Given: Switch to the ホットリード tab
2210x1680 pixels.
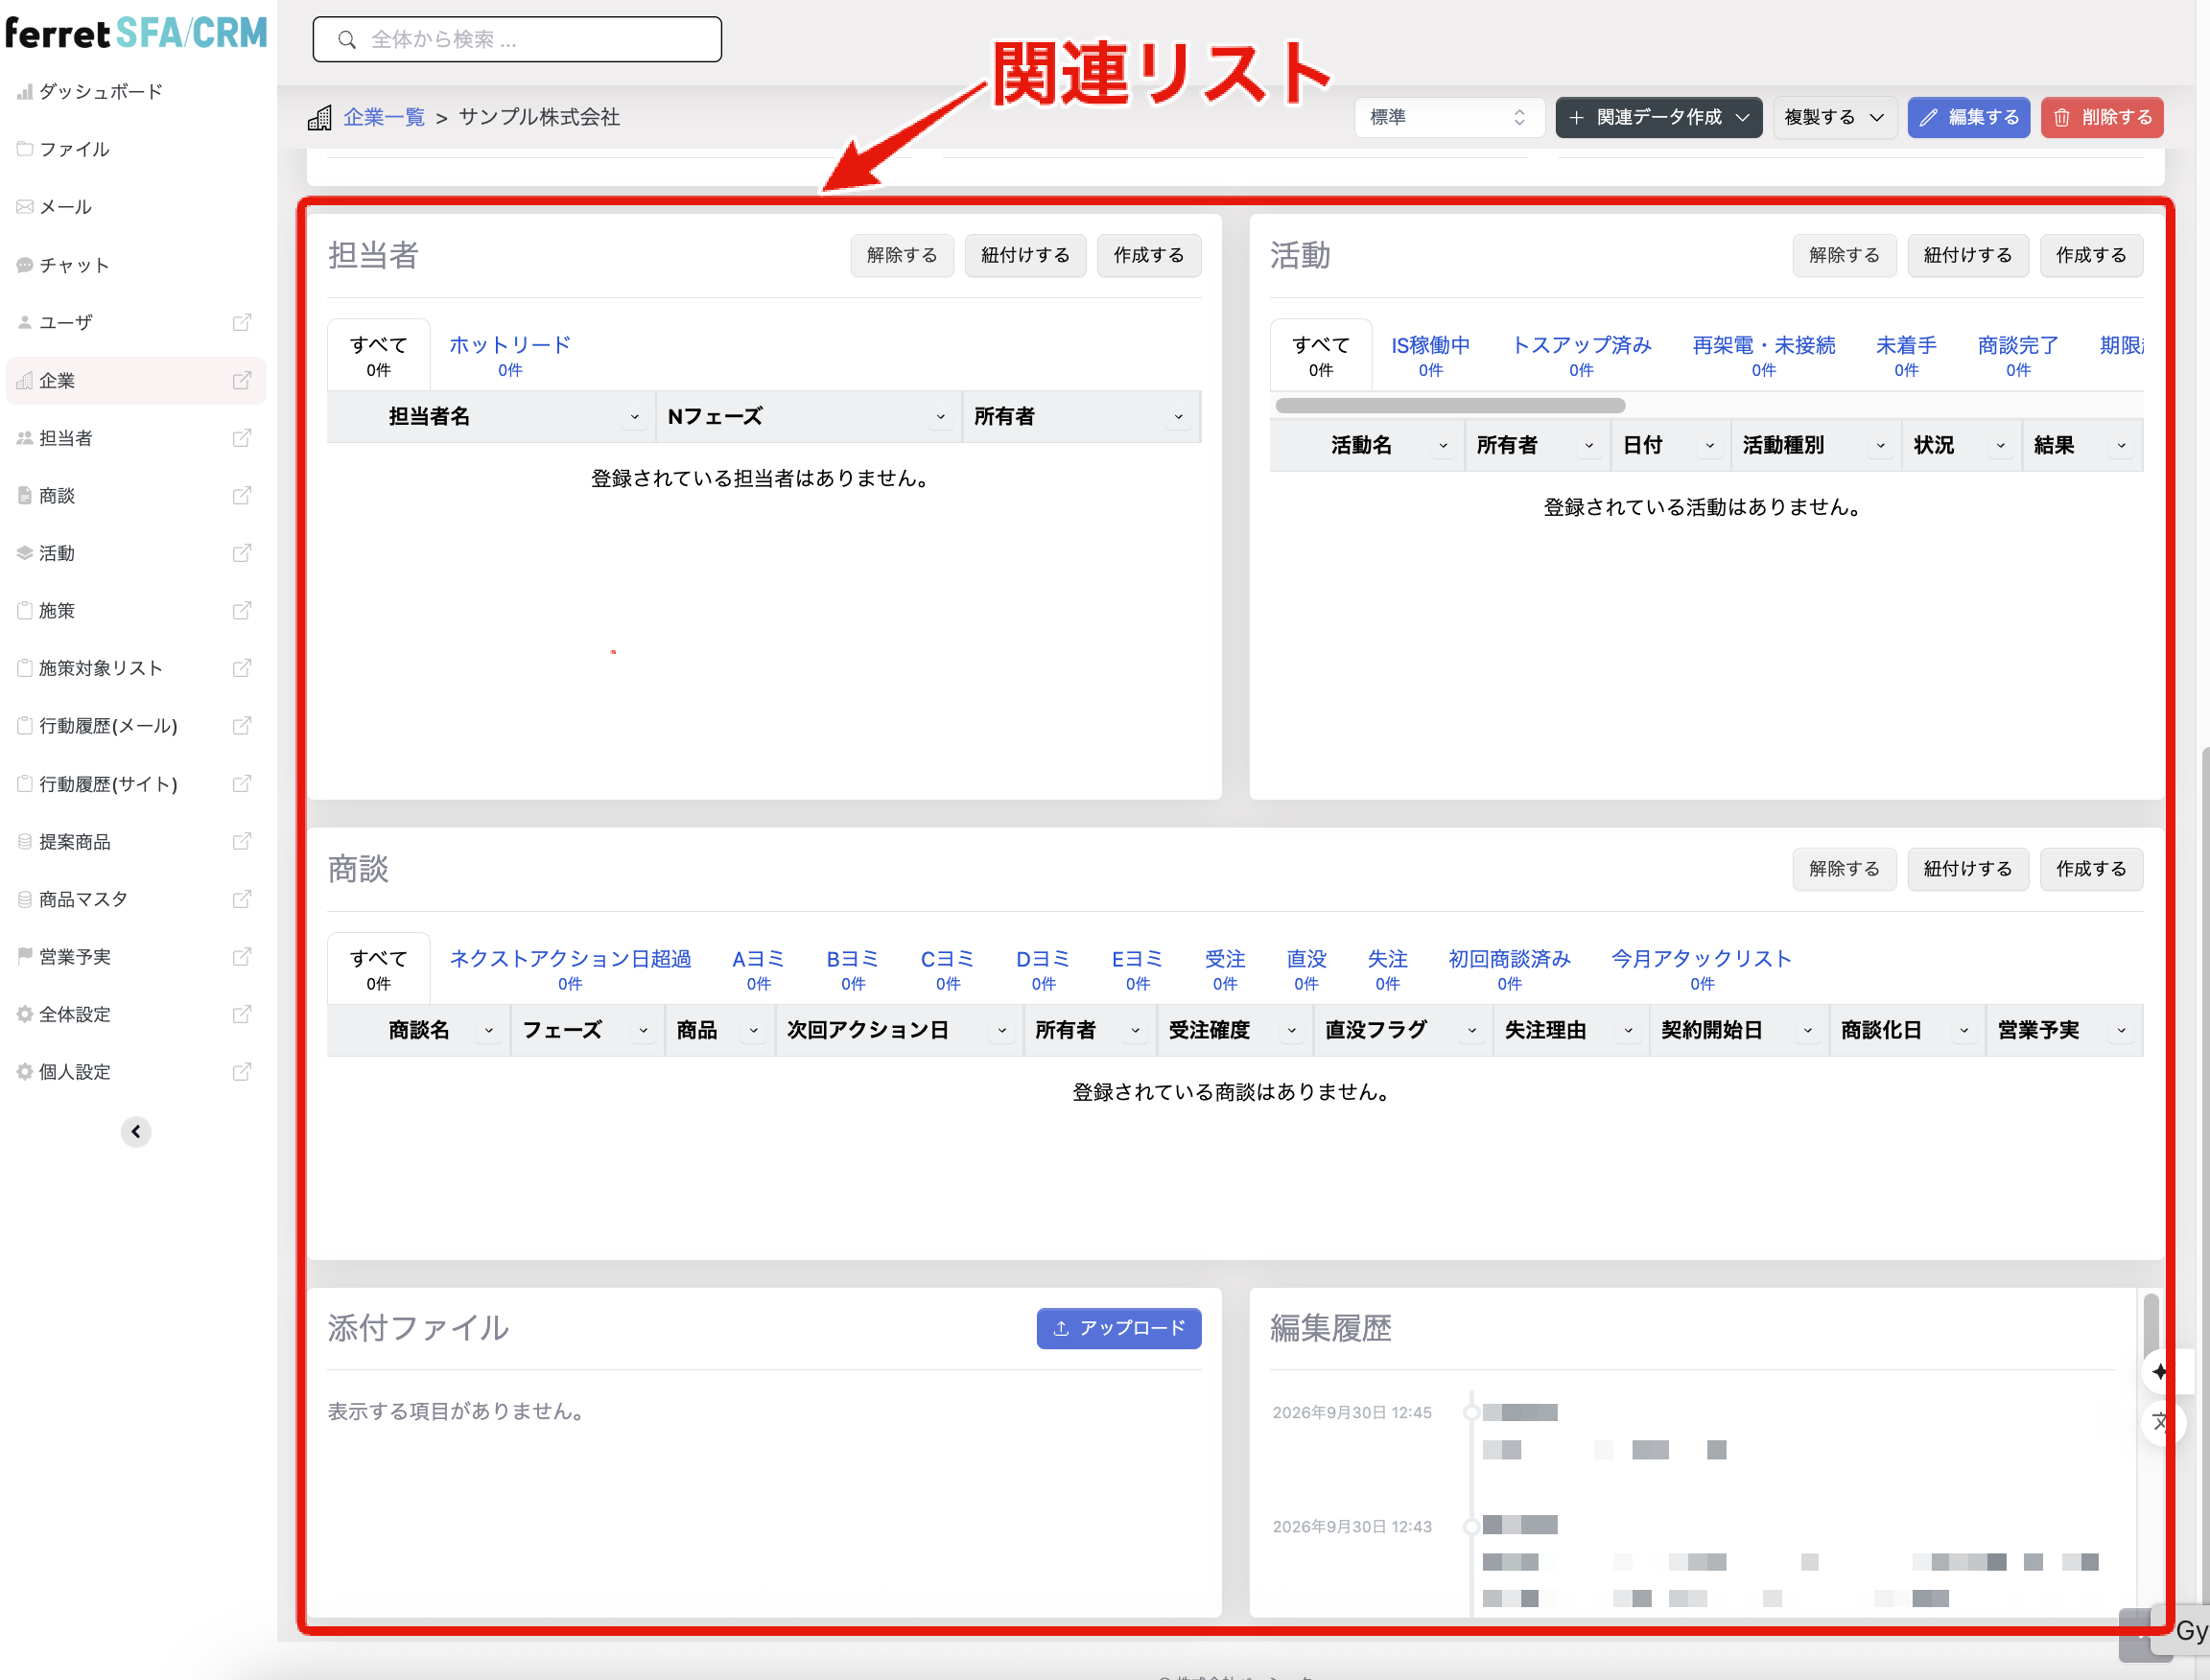Looking at the screenshot, I should (x=510, y=355).
